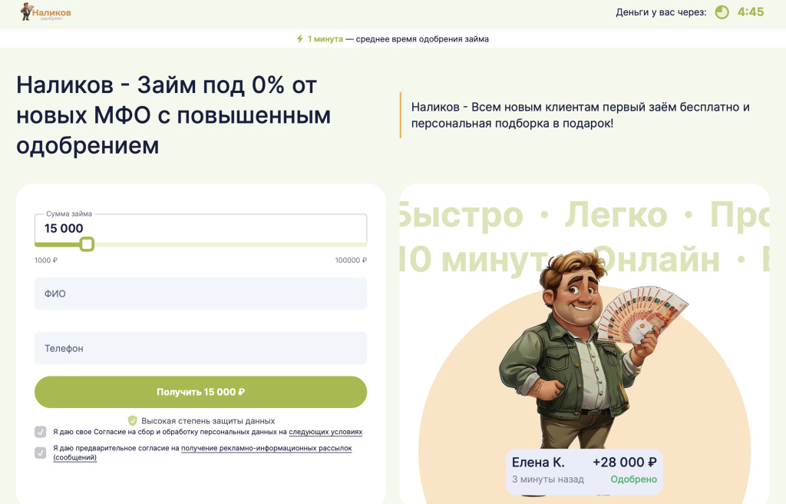Image resolution: width=786 pixels, height=504 pixels.
Task: Click the «Телефон» input field
Action: [200, 347]
